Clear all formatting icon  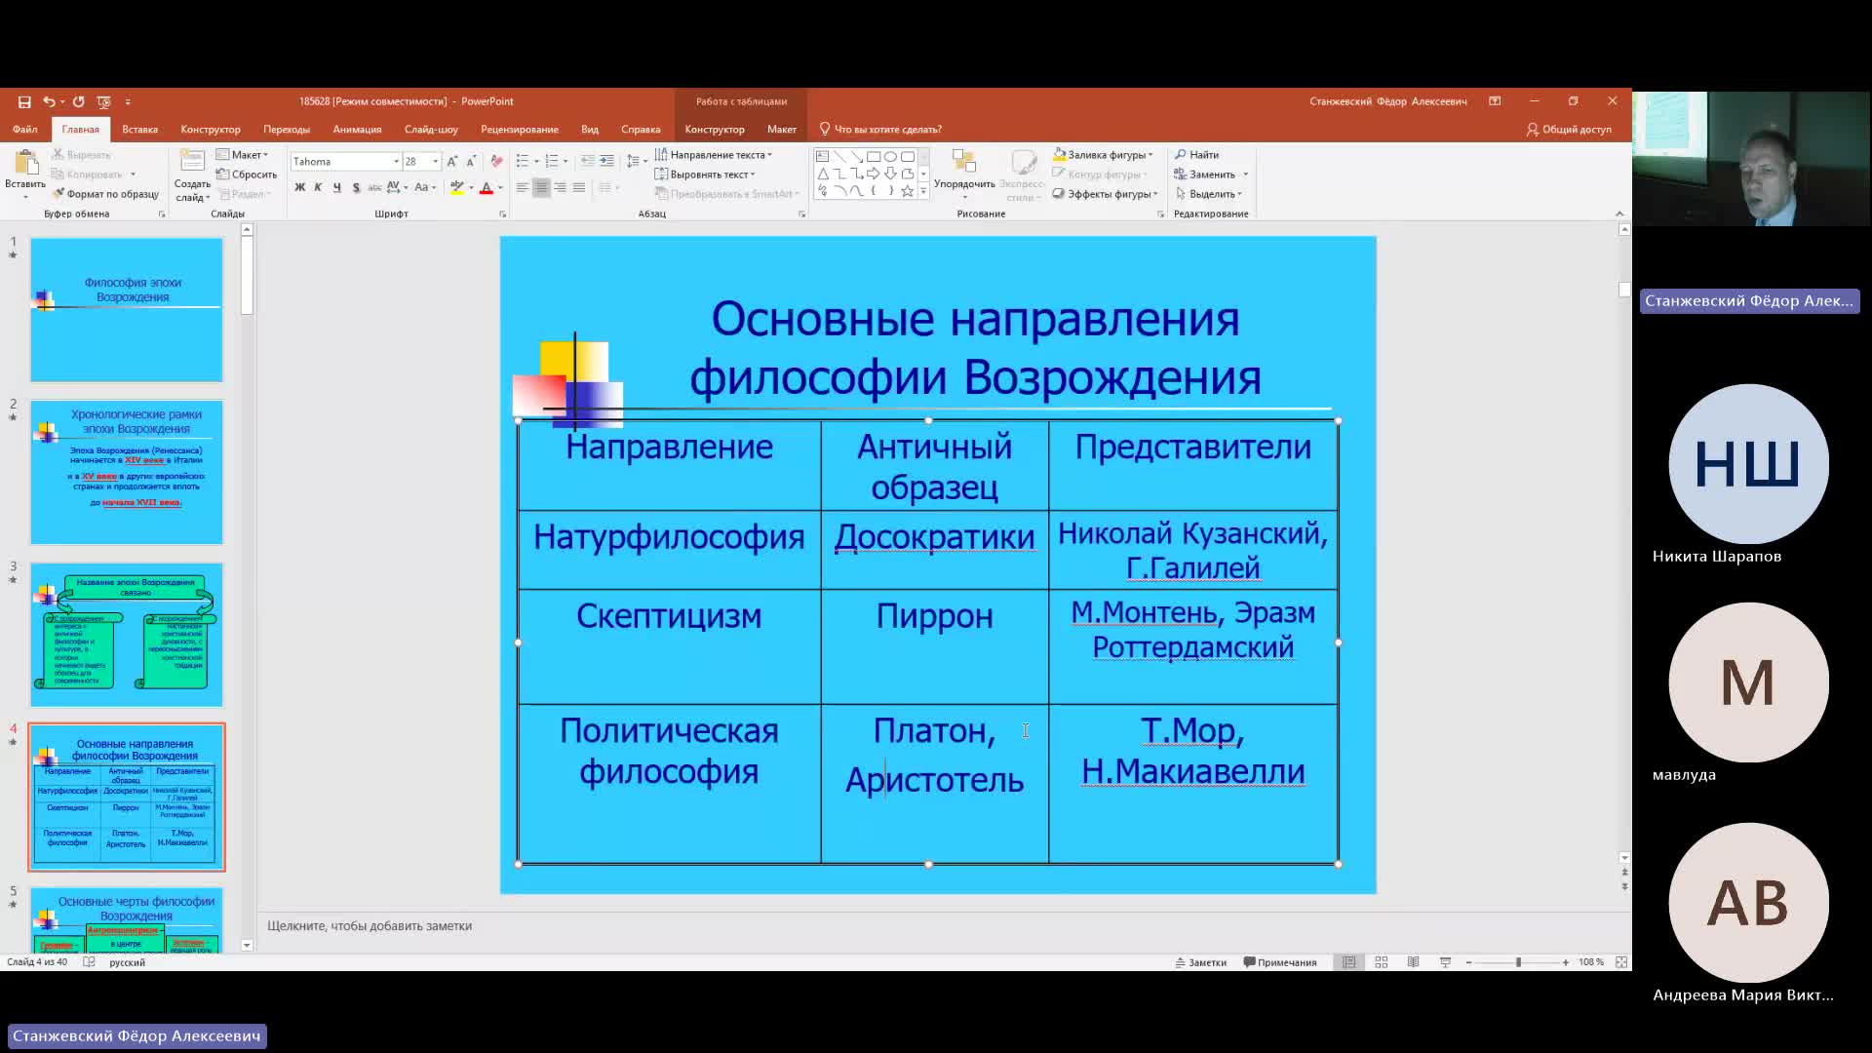click(x=497, y=162)
